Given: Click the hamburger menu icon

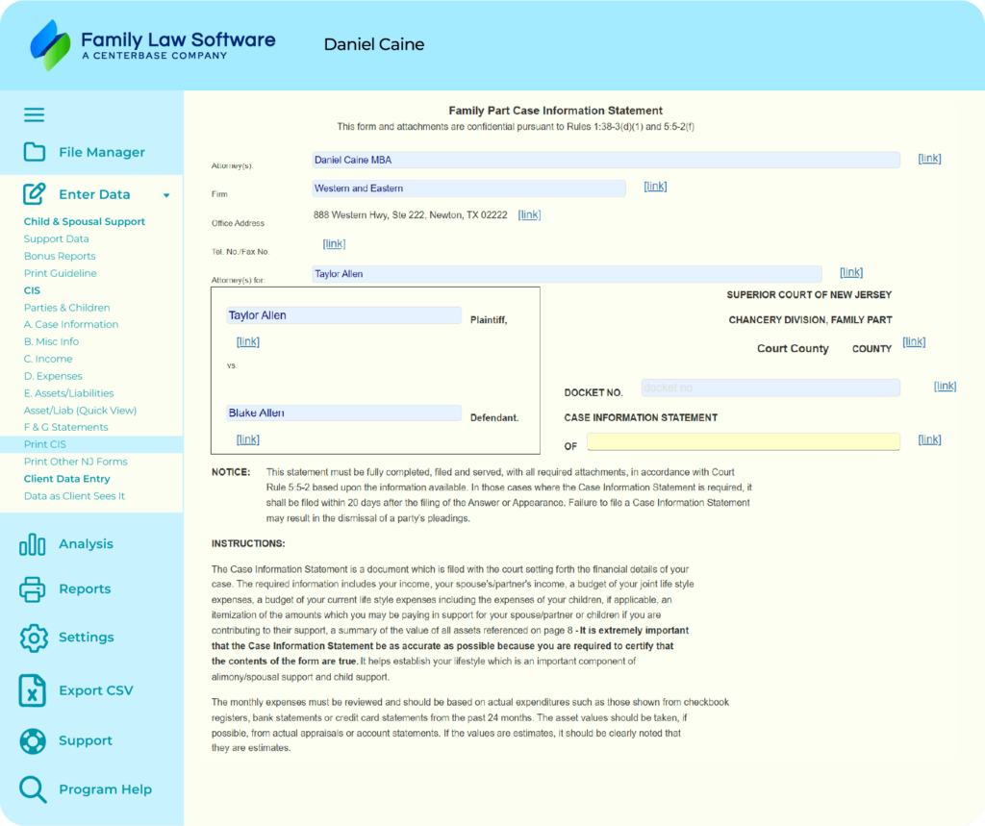Looking at the screenshot, I should point(34,115).
